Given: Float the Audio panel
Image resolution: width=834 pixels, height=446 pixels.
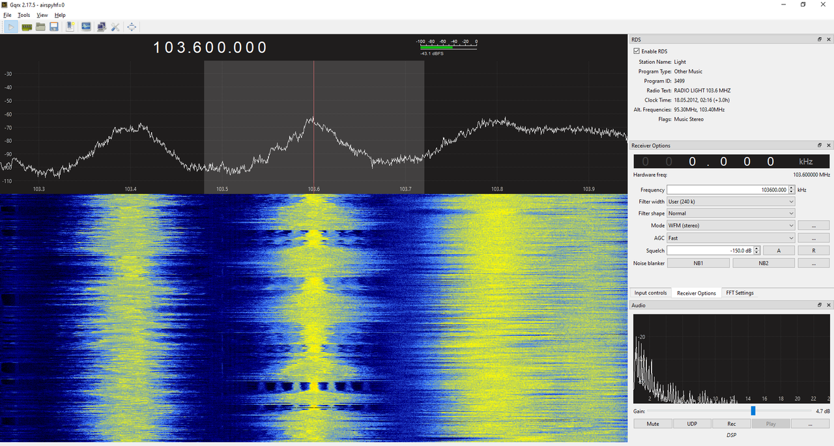Looking at the screenshot, I should click(x=820, y=305).
